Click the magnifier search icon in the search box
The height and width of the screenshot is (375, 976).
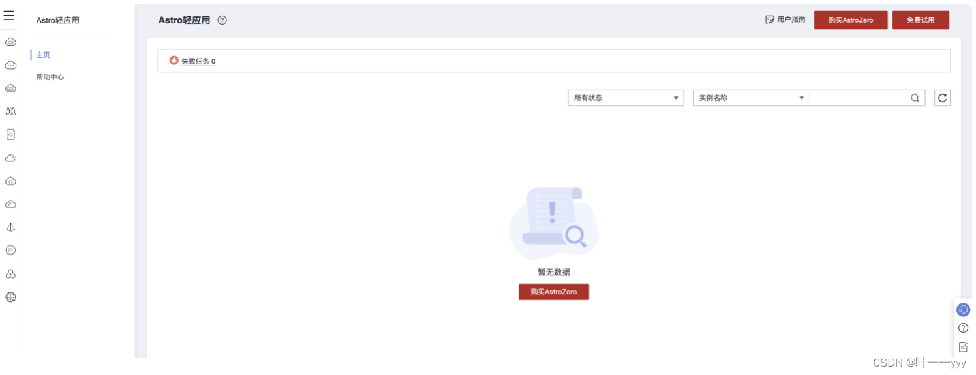click(x=915, y=98)
